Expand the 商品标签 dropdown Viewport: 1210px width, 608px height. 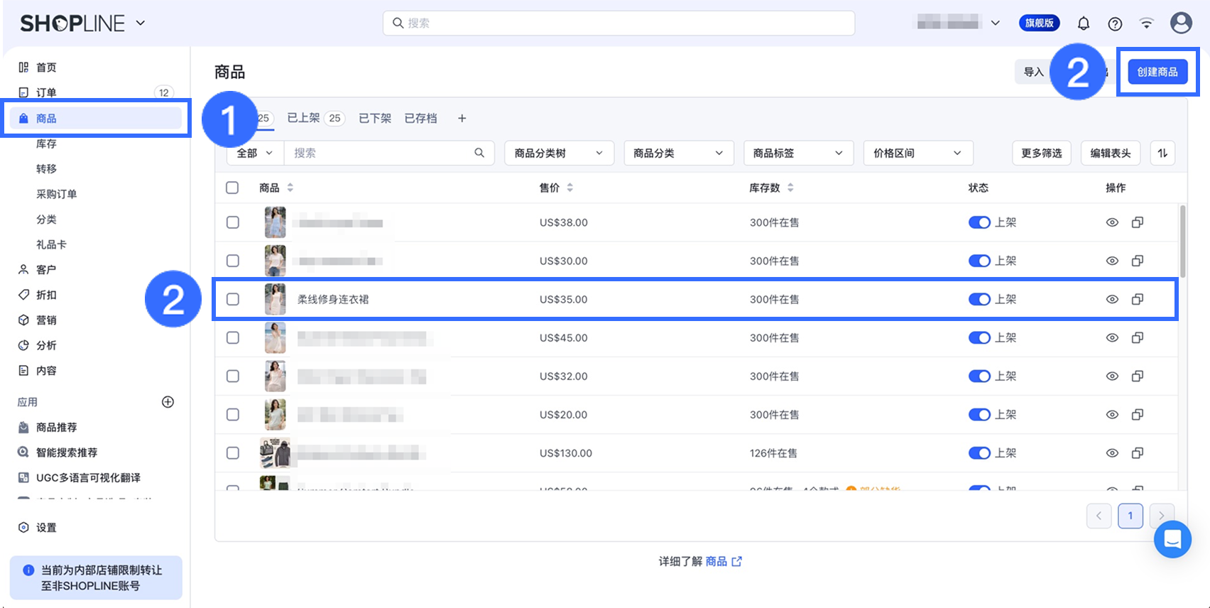(x=797, y=153)
